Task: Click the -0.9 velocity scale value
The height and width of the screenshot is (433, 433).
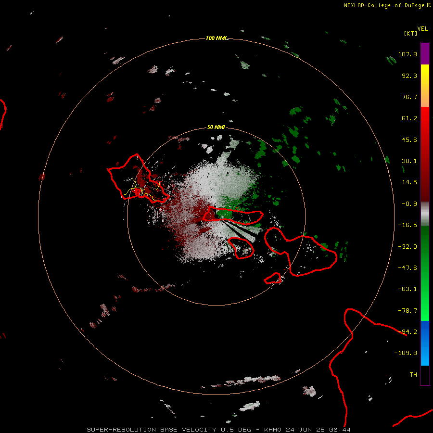Action: click(x=409, y=204)
